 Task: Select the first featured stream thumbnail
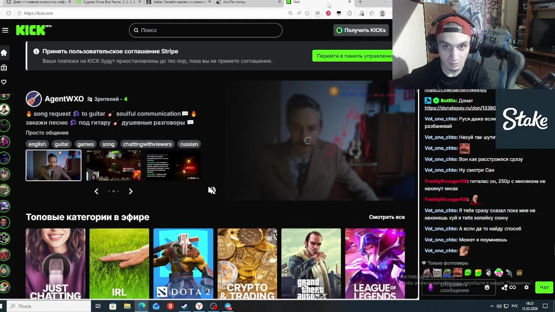(x=53, y=165)
